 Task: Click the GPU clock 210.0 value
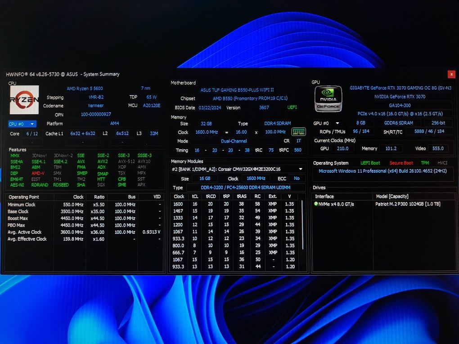[342, 148]
